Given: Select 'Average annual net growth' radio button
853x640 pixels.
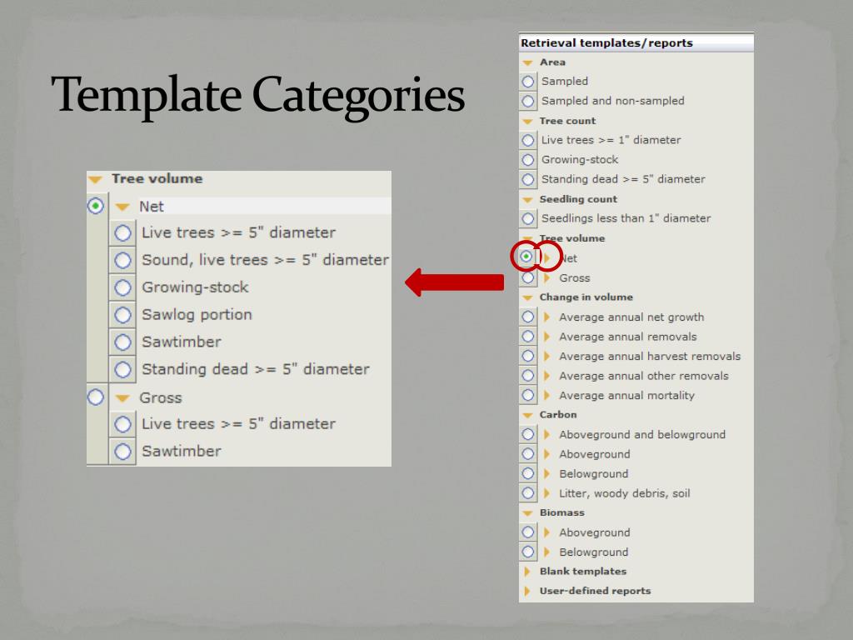Looking at the screenshot, I should (527, 317).
